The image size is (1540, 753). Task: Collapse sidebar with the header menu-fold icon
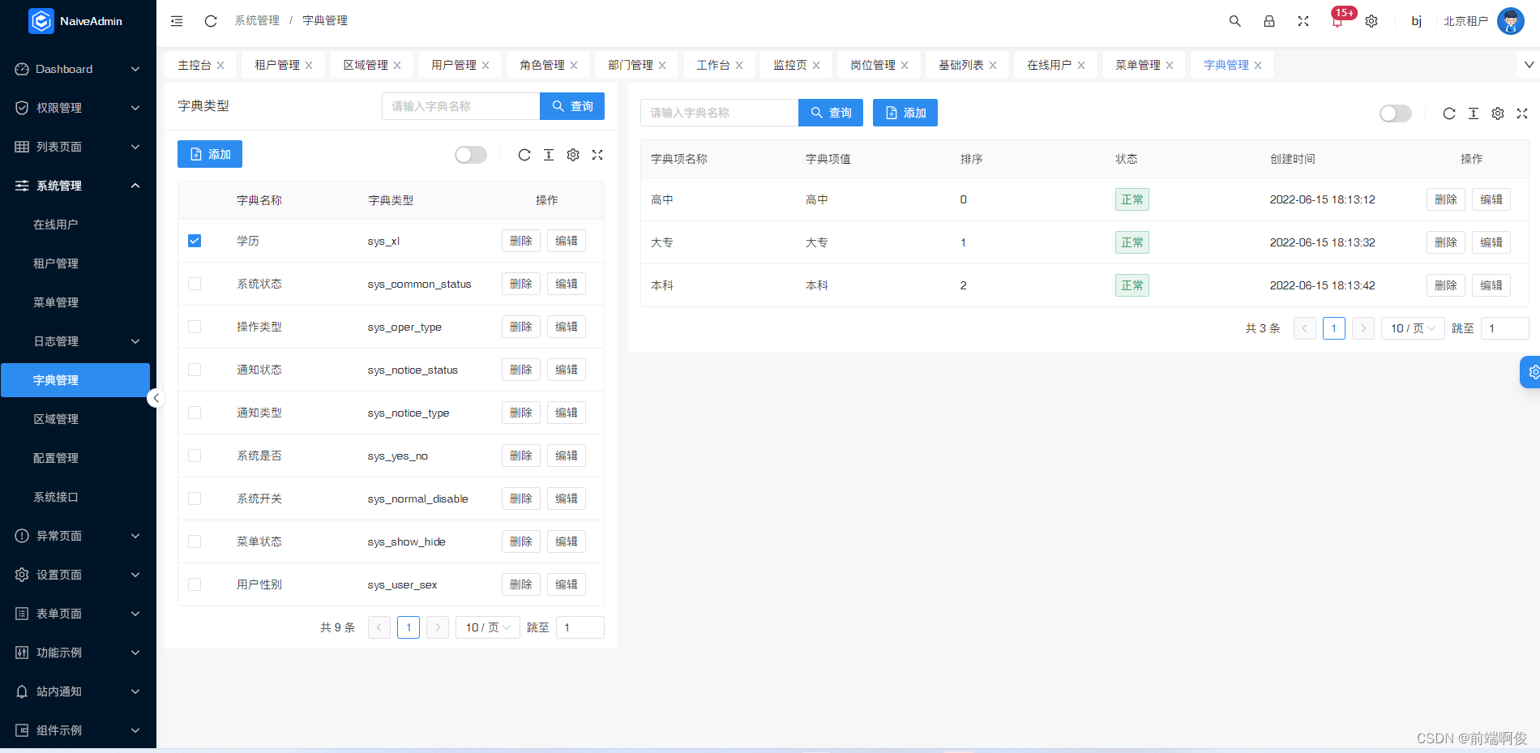tap(177, 21)
